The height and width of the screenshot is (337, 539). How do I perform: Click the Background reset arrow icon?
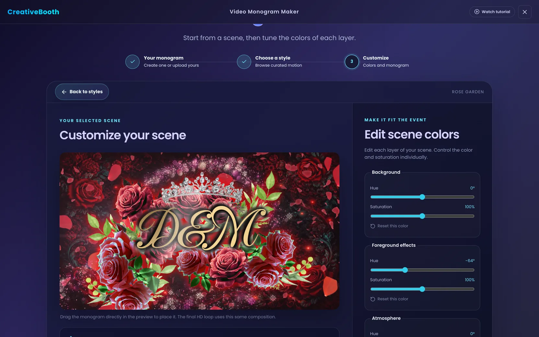373,226
